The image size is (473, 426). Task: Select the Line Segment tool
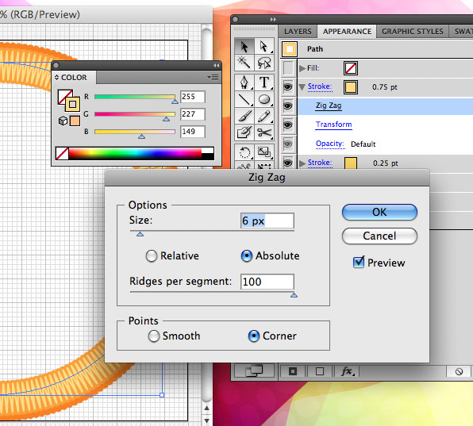[244, 99]
